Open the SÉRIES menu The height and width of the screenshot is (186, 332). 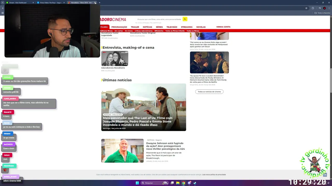159,27
